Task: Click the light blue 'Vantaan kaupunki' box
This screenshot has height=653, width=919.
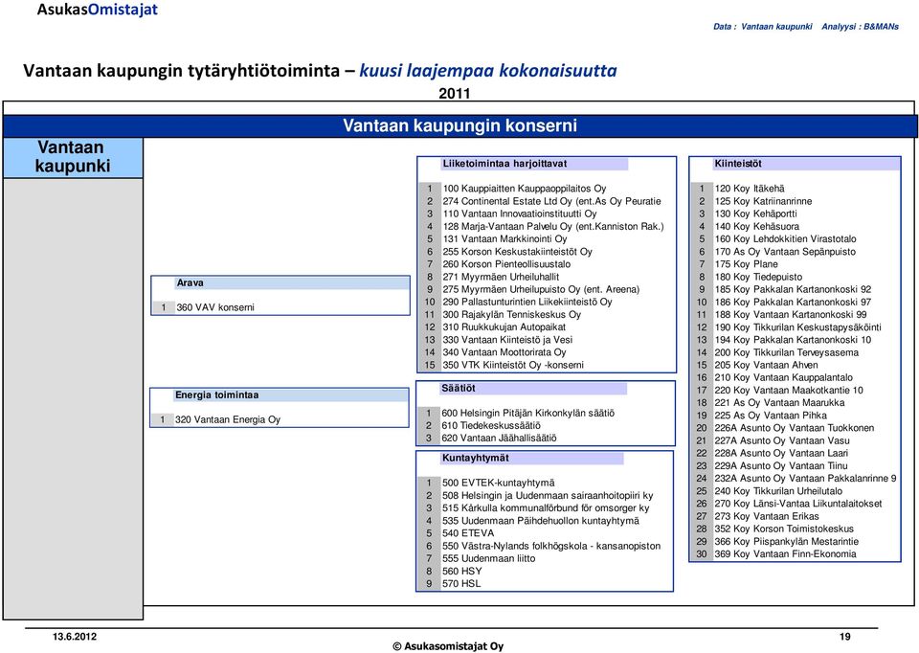Action: [73, 157]
